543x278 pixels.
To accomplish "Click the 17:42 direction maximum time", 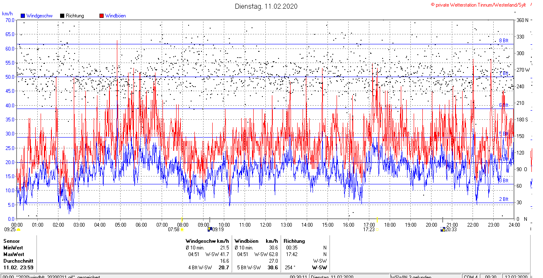I will (x=292, y=254).
